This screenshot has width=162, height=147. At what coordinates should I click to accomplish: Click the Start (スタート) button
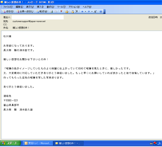click(x=10, y=143)
